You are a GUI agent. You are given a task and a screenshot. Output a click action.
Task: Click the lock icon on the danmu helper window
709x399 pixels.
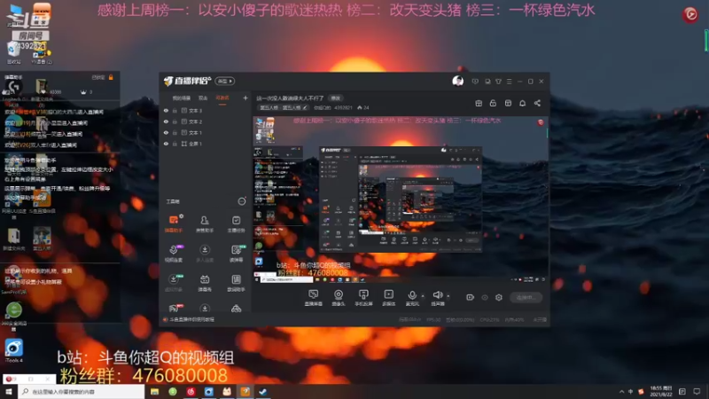point(111,77)
